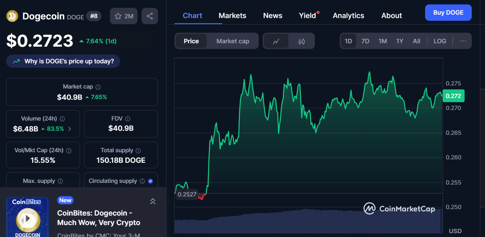
Task: Click FDV info icon
Action: click(128, 119)
